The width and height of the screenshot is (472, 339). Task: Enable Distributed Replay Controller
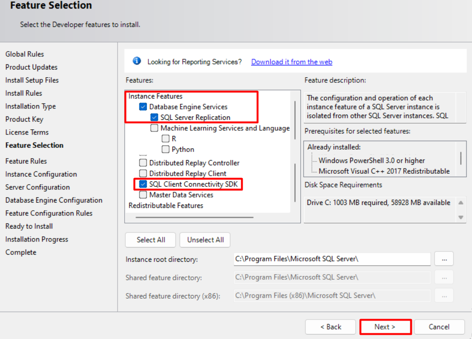(x=143, y=163)
